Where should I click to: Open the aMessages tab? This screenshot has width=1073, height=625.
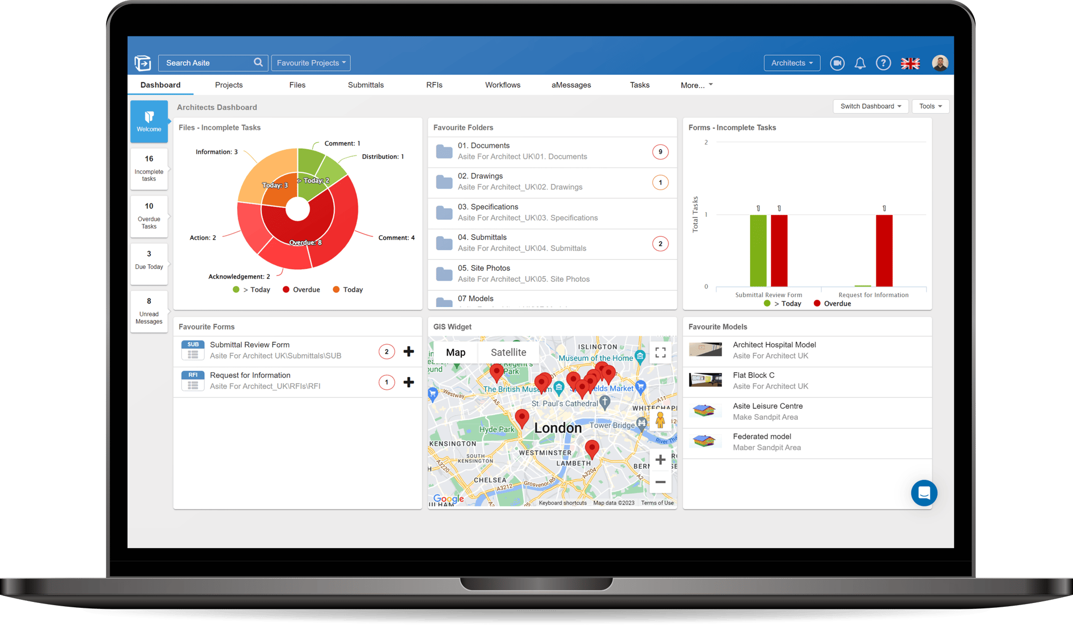571,85
